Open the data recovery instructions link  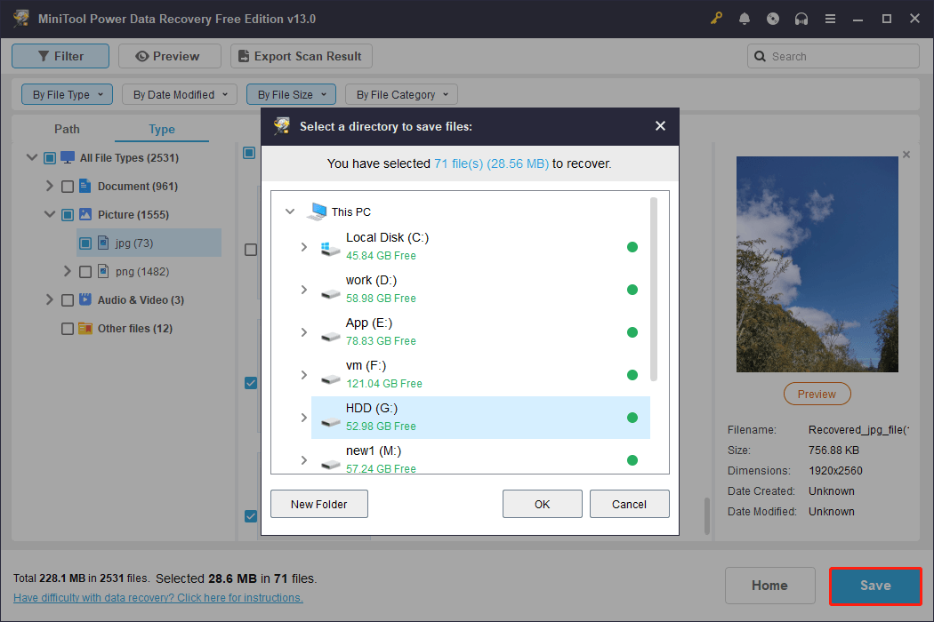pyautogui.click(x=157, y=598)
